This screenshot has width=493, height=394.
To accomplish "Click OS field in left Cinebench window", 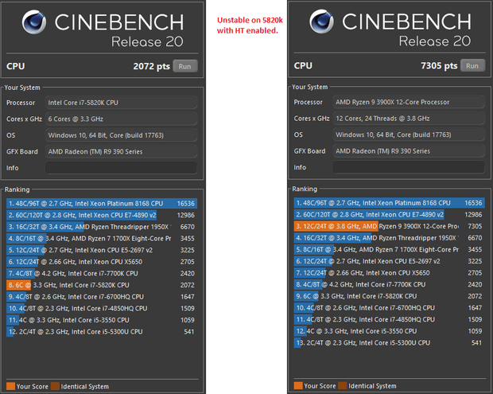I will tap(122, 135).
